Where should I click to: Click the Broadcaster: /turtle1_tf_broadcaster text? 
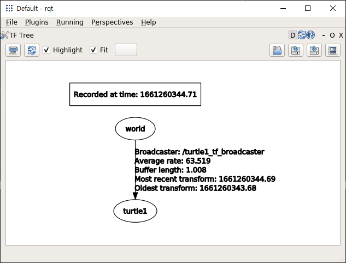click(200, 152)
